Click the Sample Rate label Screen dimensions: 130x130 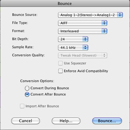click(x=23, y=47)
